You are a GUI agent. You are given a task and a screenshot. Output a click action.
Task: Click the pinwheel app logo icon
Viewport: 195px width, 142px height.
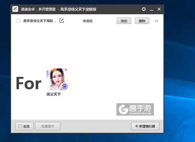pos(15,9)
